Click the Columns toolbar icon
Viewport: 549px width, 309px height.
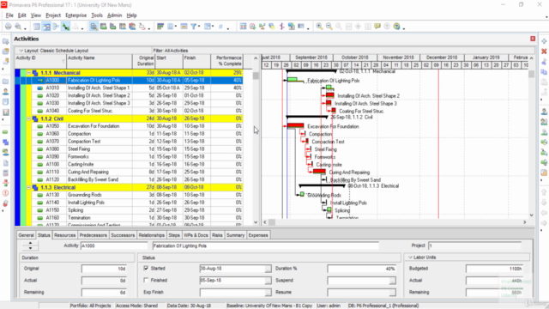point(171,27)
